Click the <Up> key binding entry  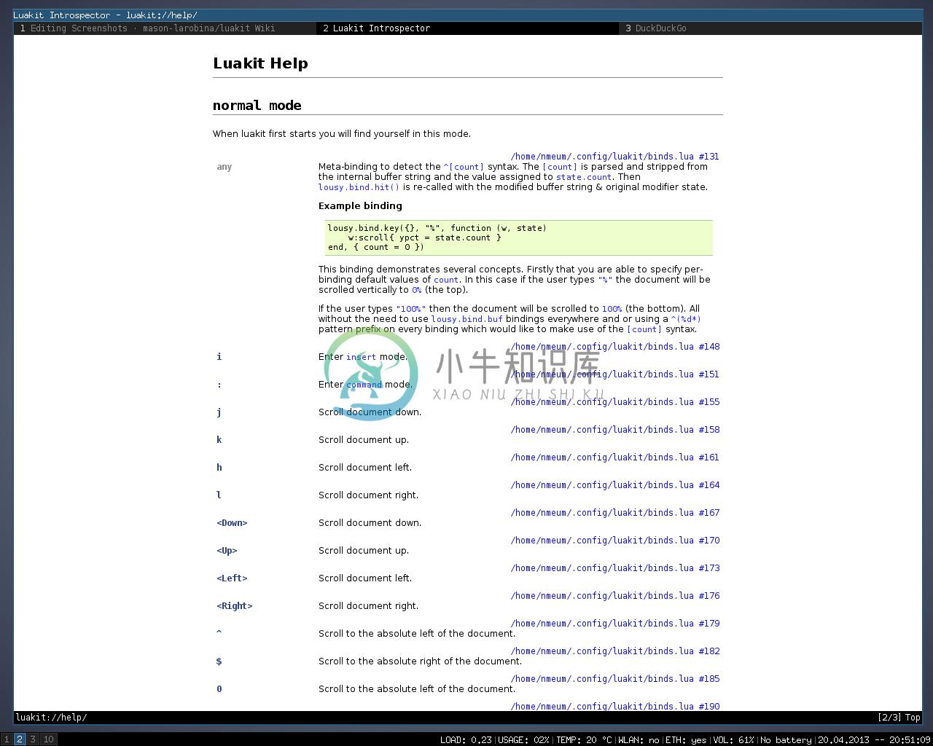(x=227, y=551)
